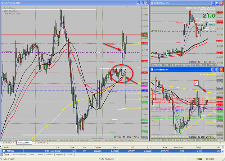Image resolution: width=225 pixels, height=161 pixels.
Task: Sort trades by the Size column header
Action: 81,147
